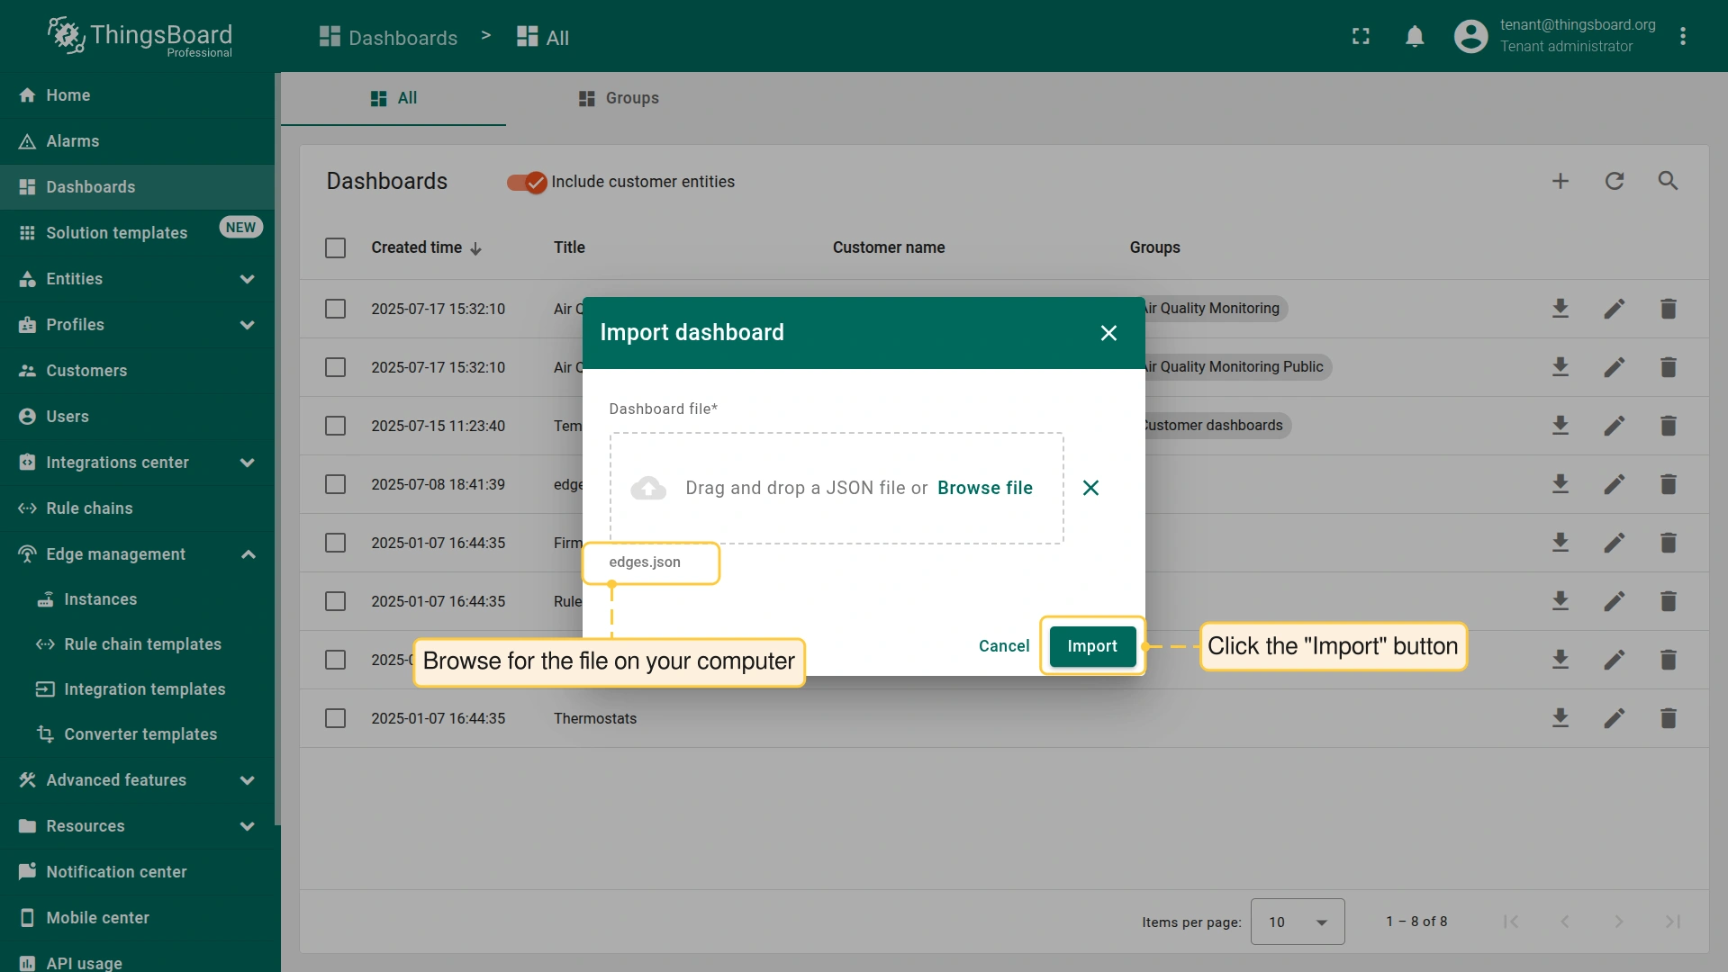Clear the selected edges.json file

(x=1090, y=488)
